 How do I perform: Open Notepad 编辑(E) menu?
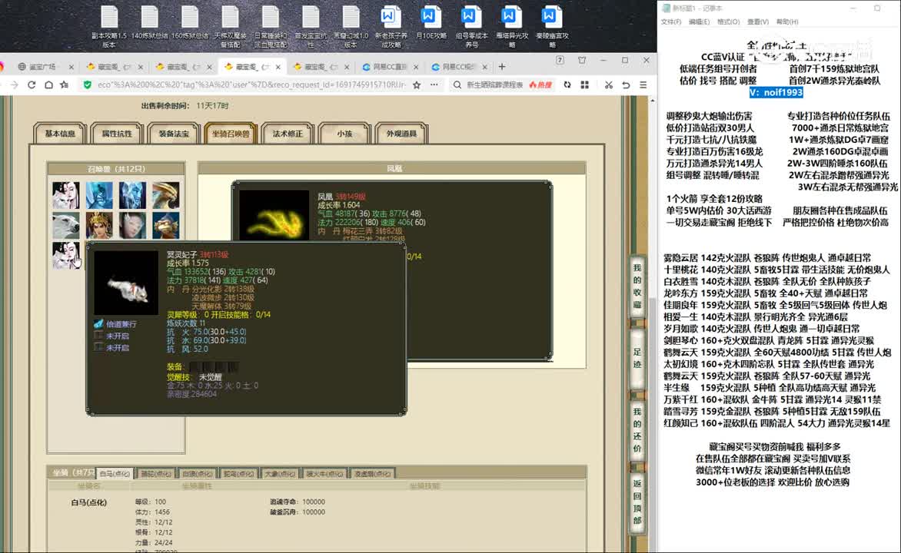tap(699, 22)
